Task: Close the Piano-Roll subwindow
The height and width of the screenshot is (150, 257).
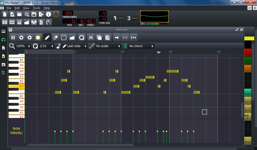Action: point(241,30)
